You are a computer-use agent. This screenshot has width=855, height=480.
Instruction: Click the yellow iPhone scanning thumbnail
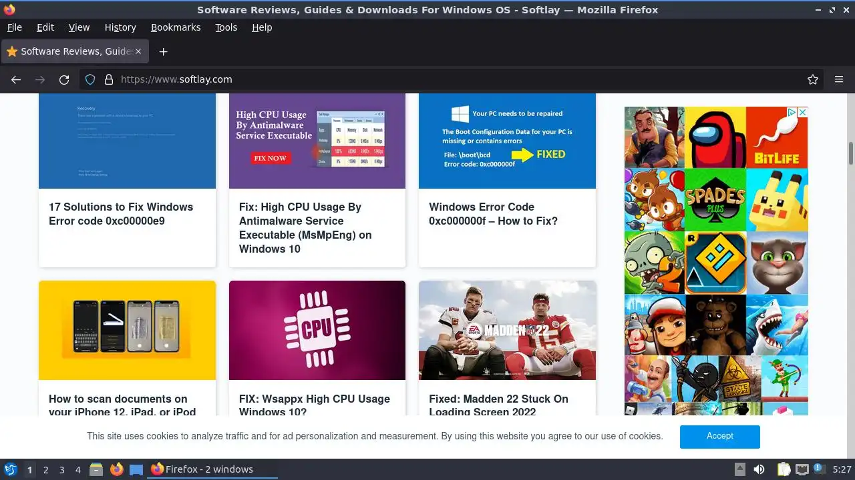coord(127,330)
